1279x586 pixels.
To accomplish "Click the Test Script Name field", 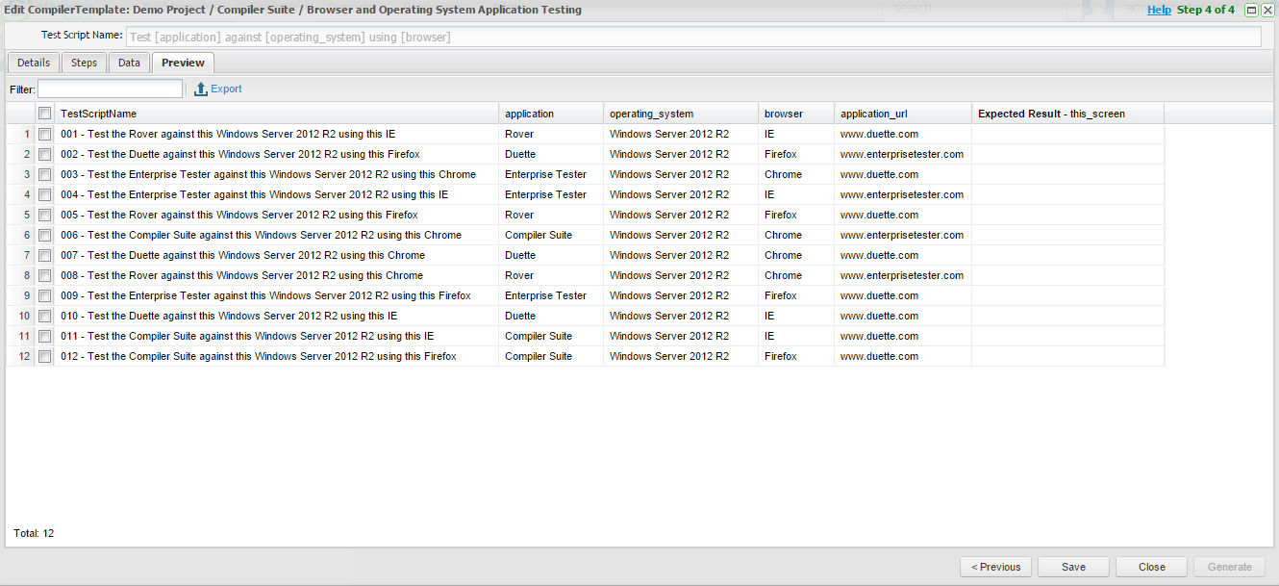I will tap(692, 37).
